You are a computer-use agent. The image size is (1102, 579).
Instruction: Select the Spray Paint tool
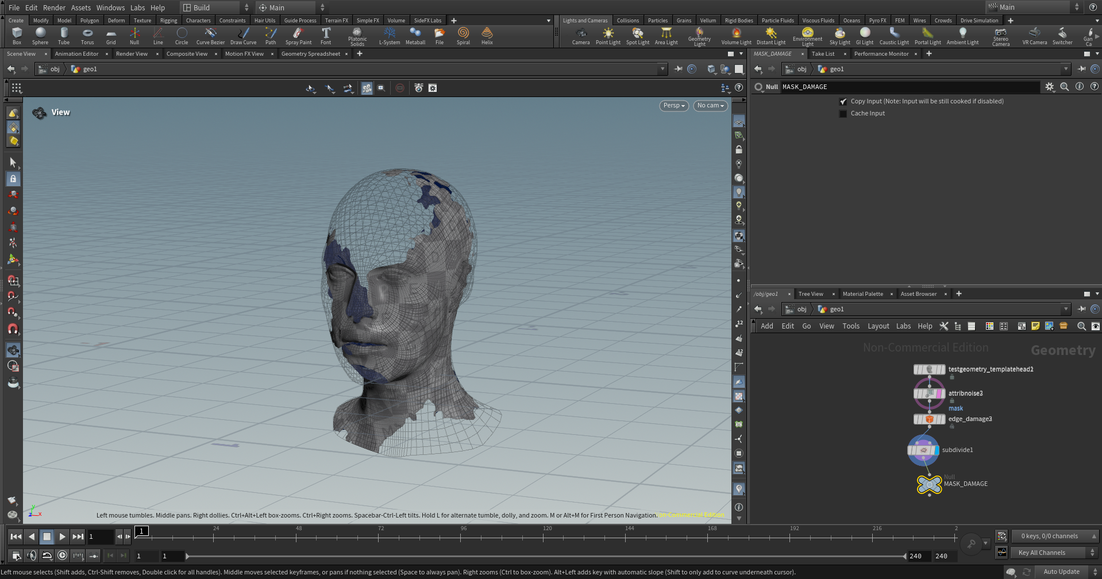(298, 36)
